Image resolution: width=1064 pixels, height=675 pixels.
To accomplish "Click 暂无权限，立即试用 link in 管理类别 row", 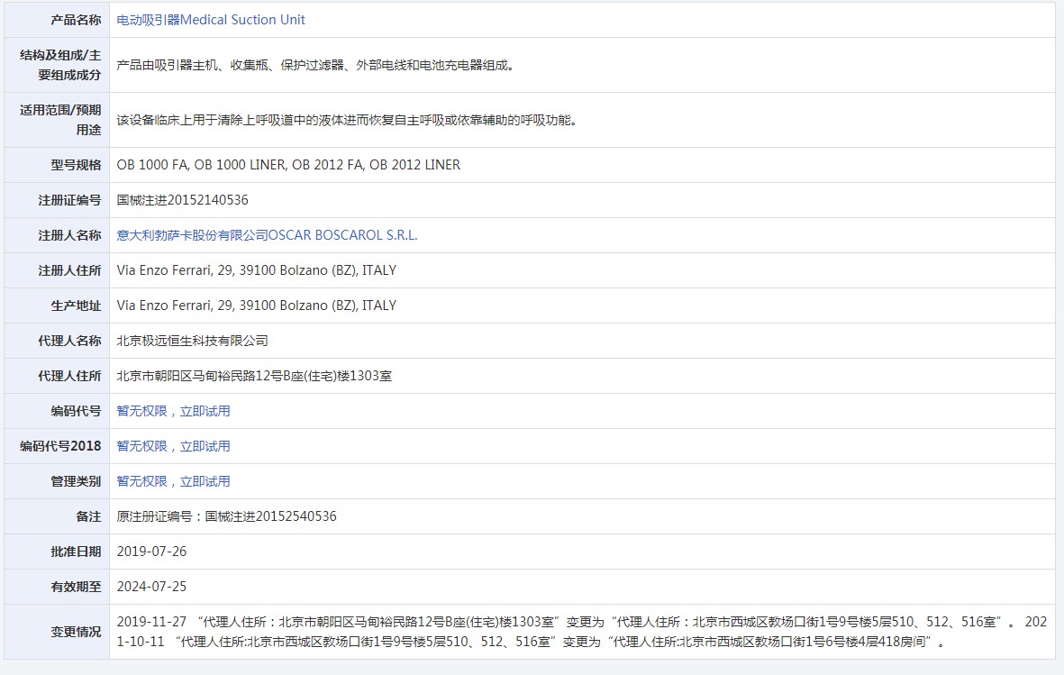I will [173, 481].
